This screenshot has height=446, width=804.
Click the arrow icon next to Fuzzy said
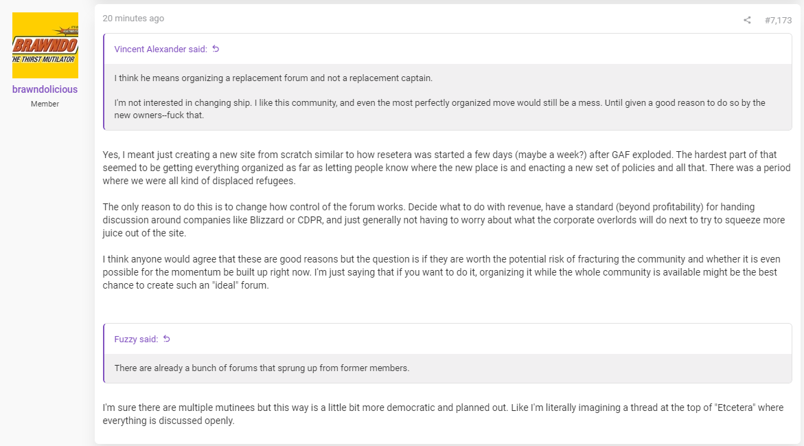coord(167,339)
